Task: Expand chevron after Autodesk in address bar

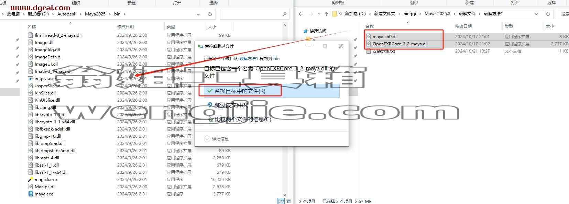Action: point(81,14)
